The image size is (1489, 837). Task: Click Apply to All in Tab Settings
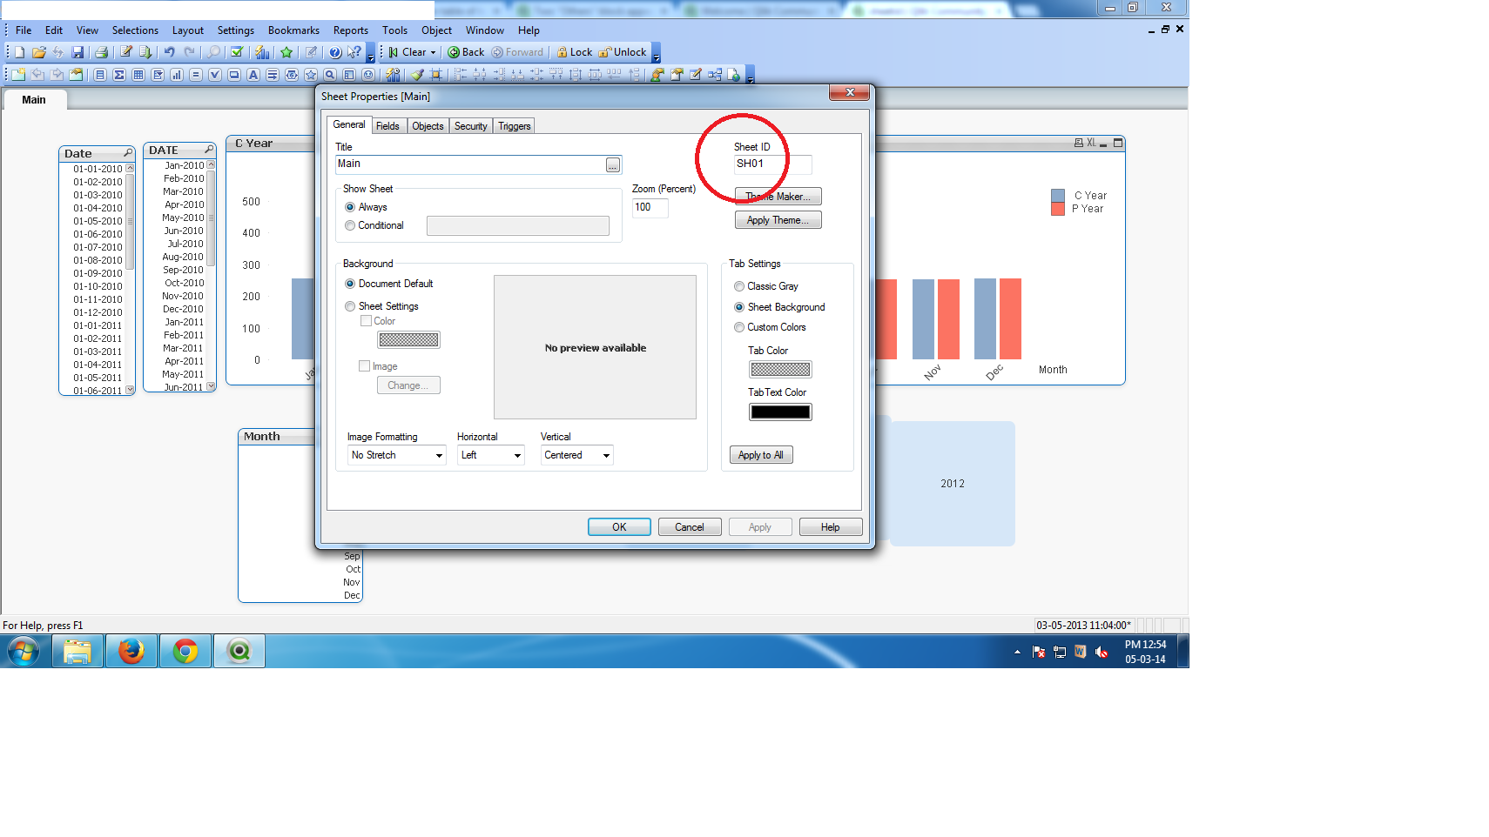tap(761, 455)
